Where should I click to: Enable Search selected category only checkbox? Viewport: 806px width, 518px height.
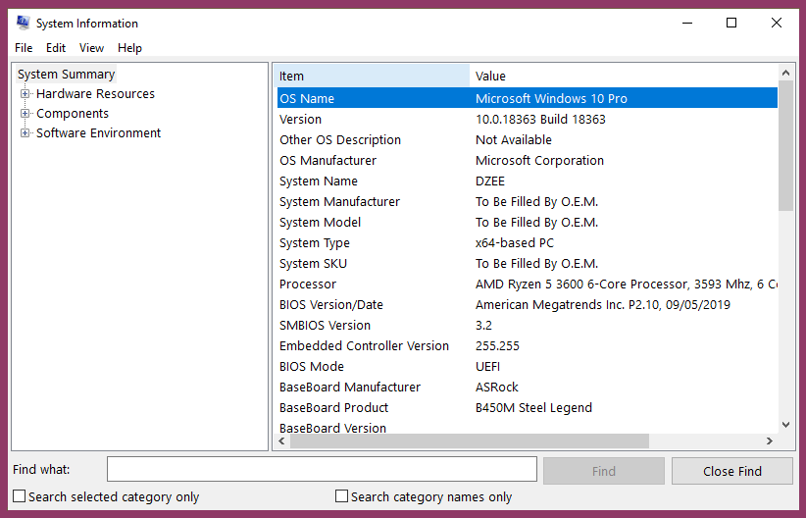[20, 496]
